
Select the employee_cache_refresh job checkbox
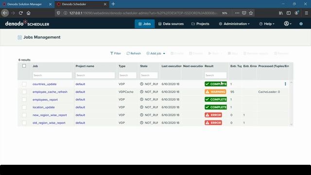click(24, 92)
